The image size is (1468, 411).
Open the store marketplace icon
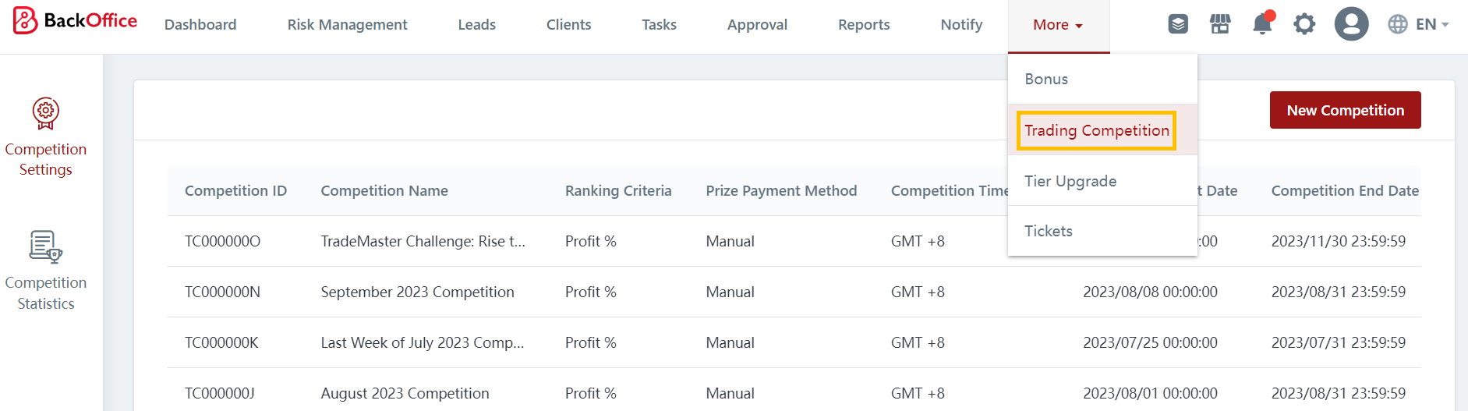(1220, 24)
